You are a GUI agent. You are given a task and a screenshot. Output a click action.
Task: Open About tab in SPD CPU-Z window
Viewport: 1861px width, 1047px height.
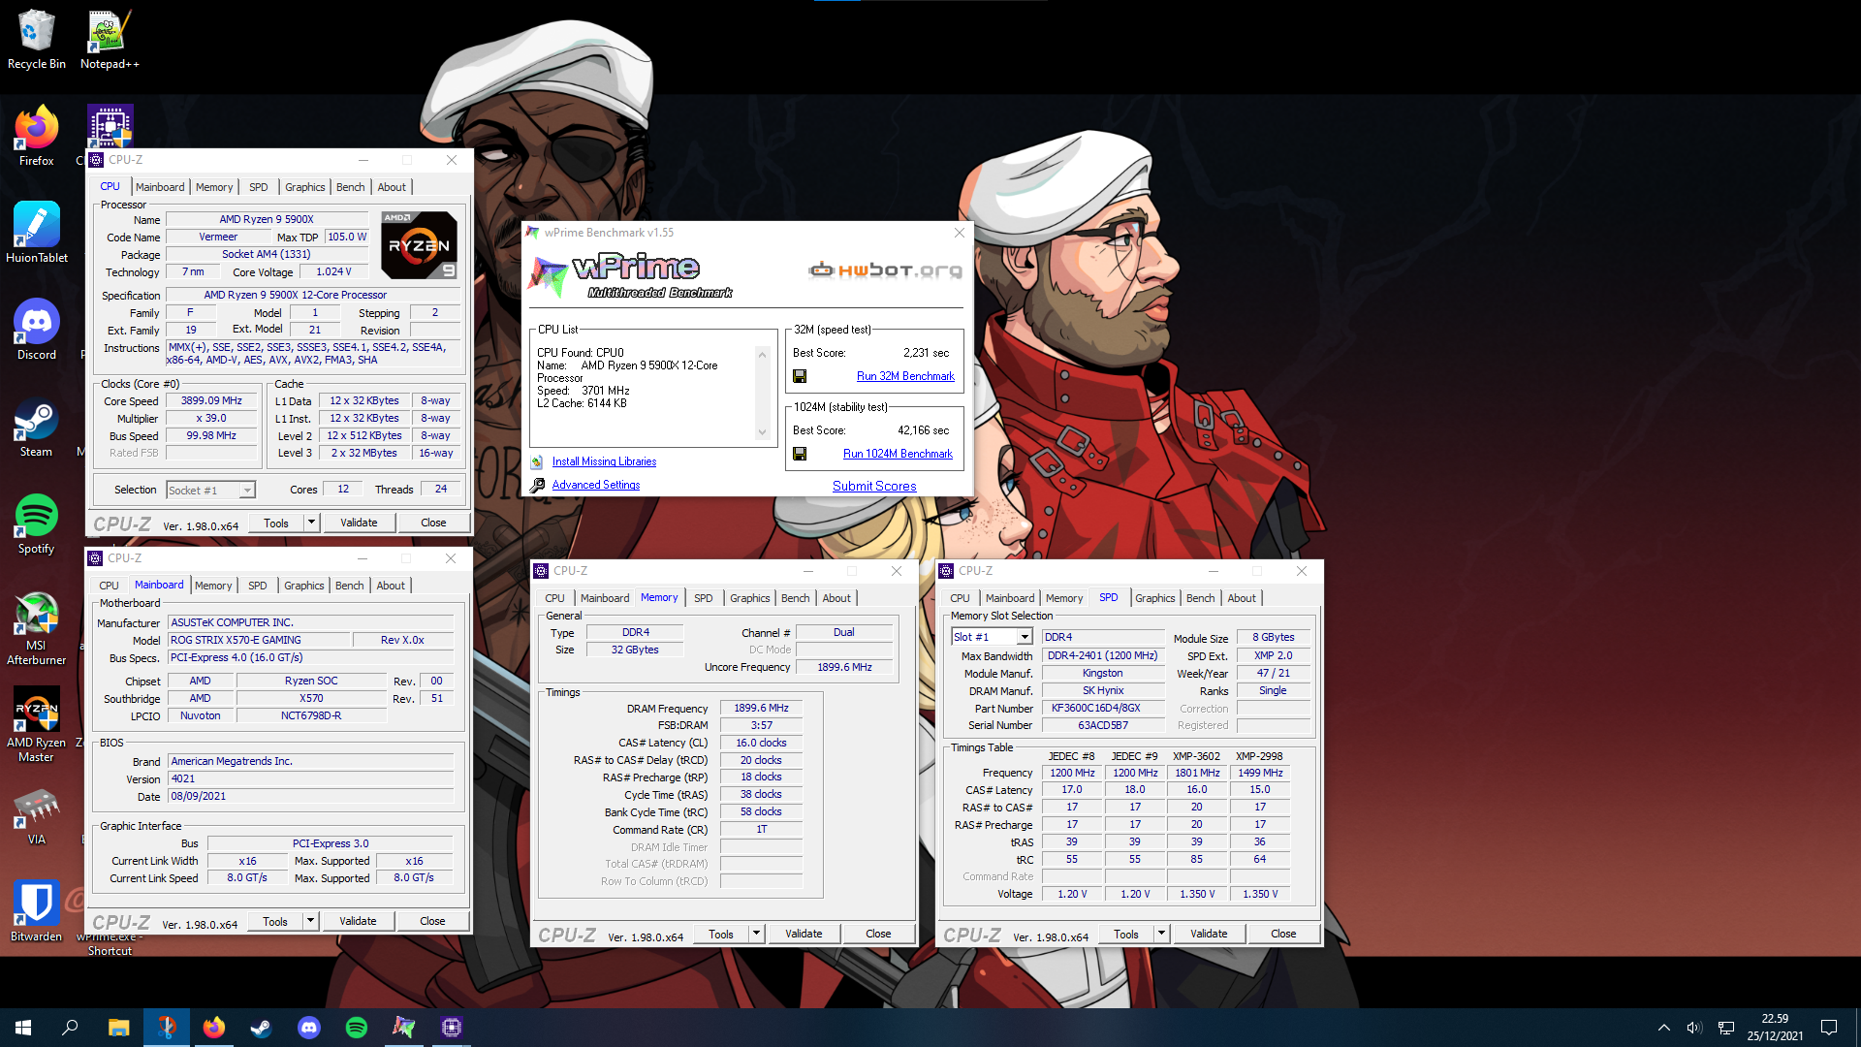[x=1242, y=598]
